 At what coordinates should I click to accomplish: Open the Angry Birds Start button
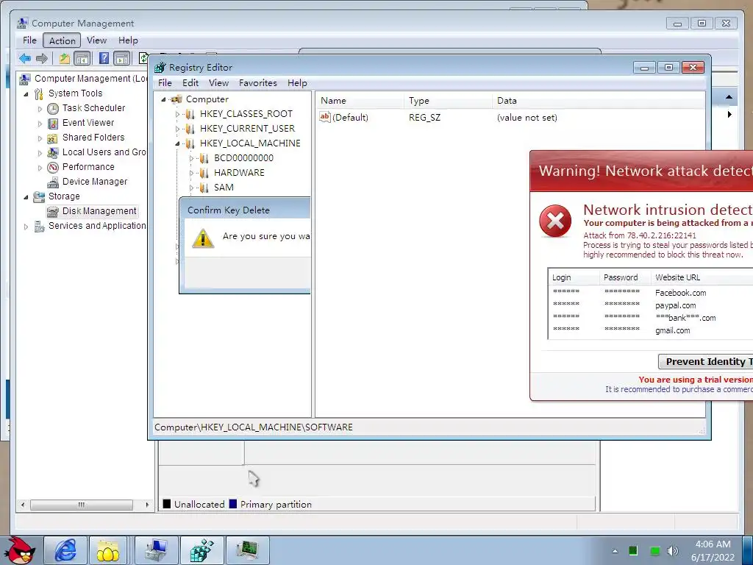coord(21,550)
